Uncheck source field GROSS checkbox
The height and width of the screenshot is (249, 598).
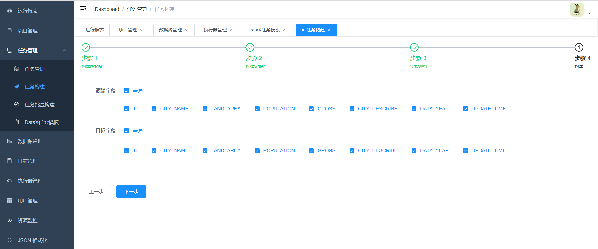[312, 109]
